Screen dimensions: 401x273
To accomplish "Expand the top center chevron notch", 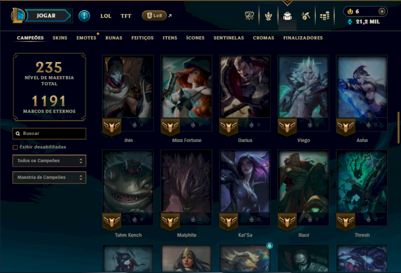I will point(287,3).
